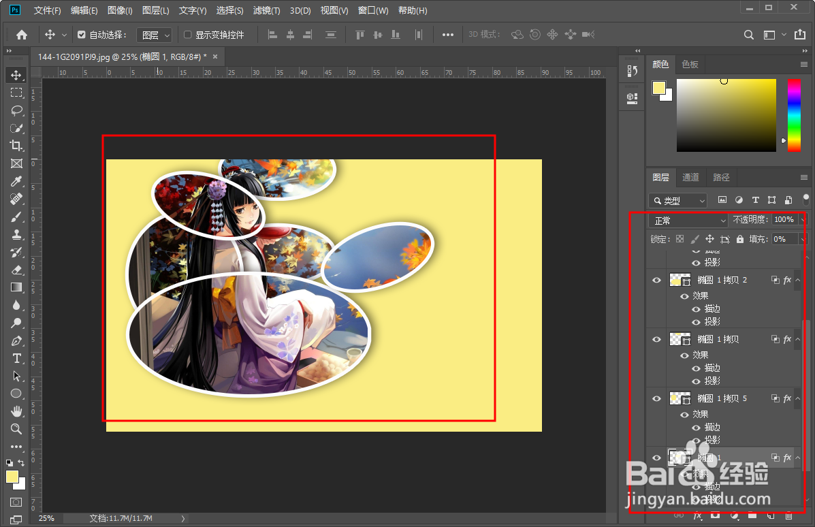The image size is (815, 527).
Task: Filter layers by text type icon
Action: click(x=755, y=200)
